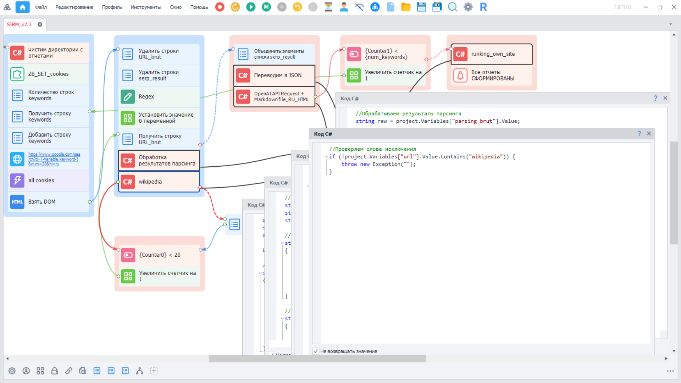Select 'Все отчеты СФОРМИРОВАНЫ' notification block
The image size is (681, 383).
click(492, 75)
